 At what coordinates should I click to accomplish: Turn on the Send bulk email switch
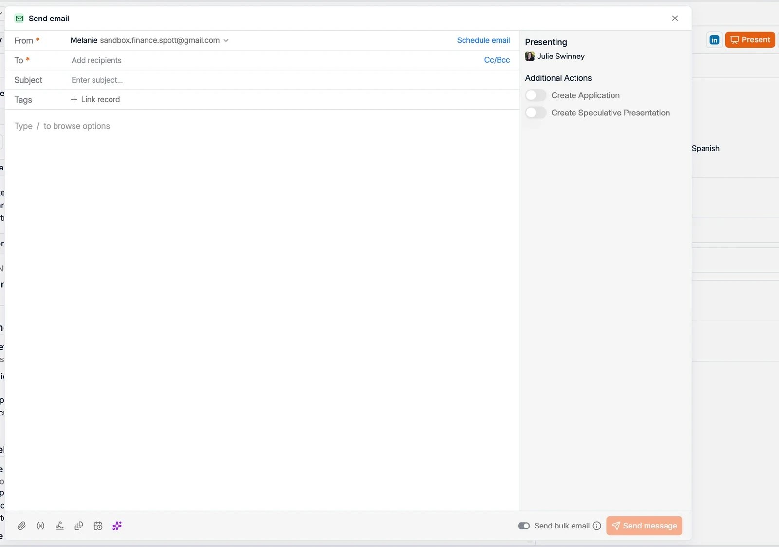[x=524, y=526]
